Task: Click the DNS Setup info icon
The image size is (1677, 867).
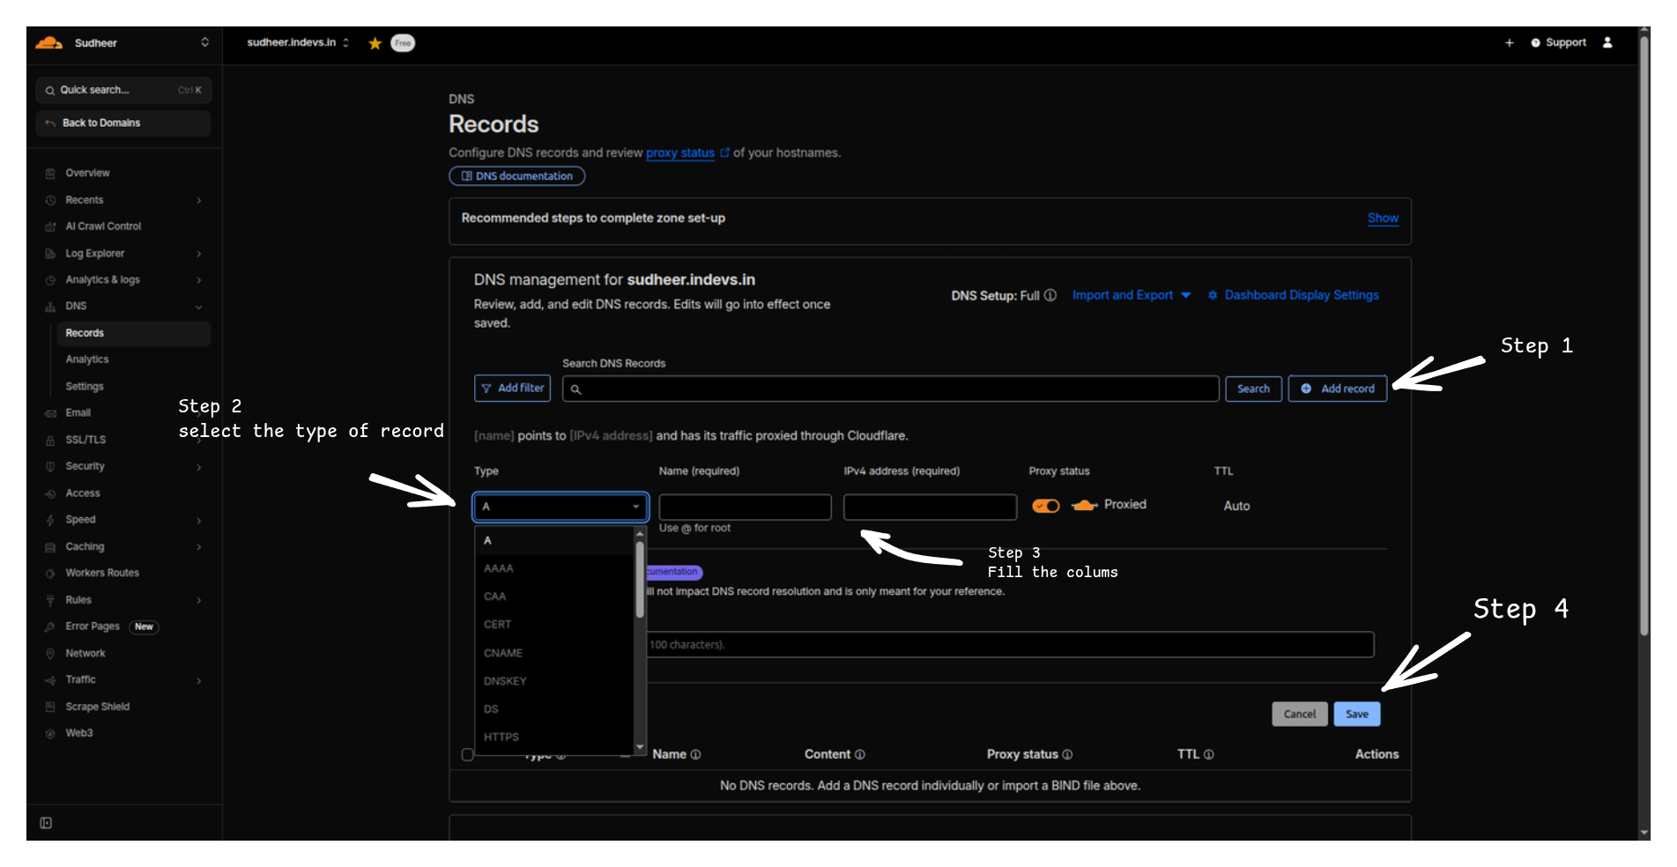Action: (1050, 295)
